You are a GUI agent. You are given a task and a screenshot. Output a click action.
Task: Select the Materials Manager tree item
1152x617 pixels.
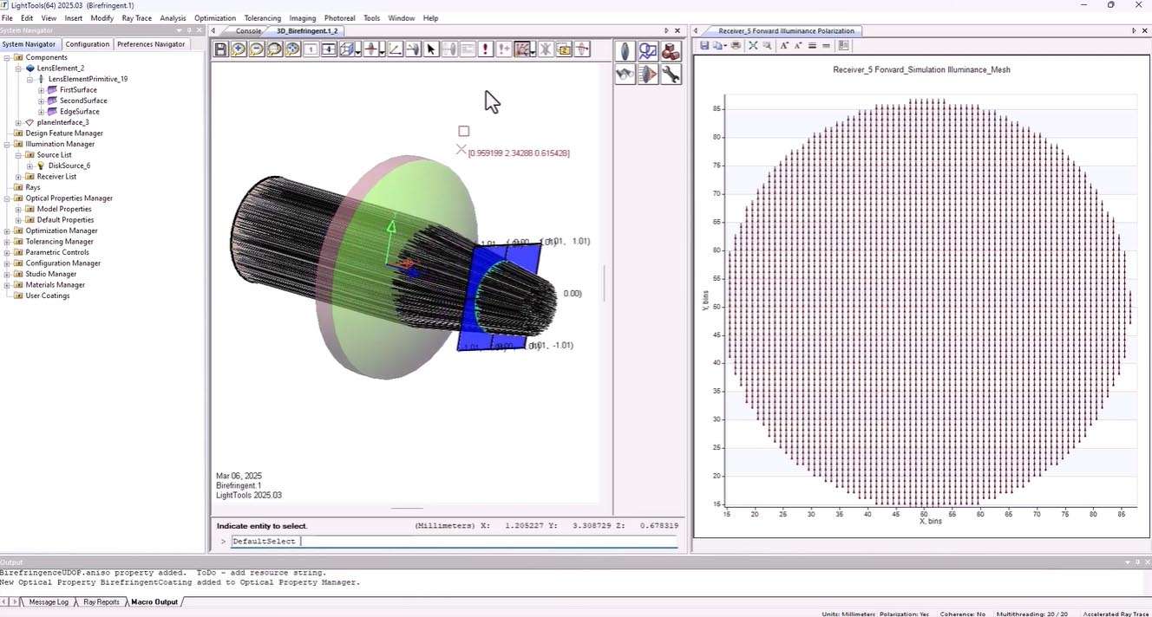[55, 285]
